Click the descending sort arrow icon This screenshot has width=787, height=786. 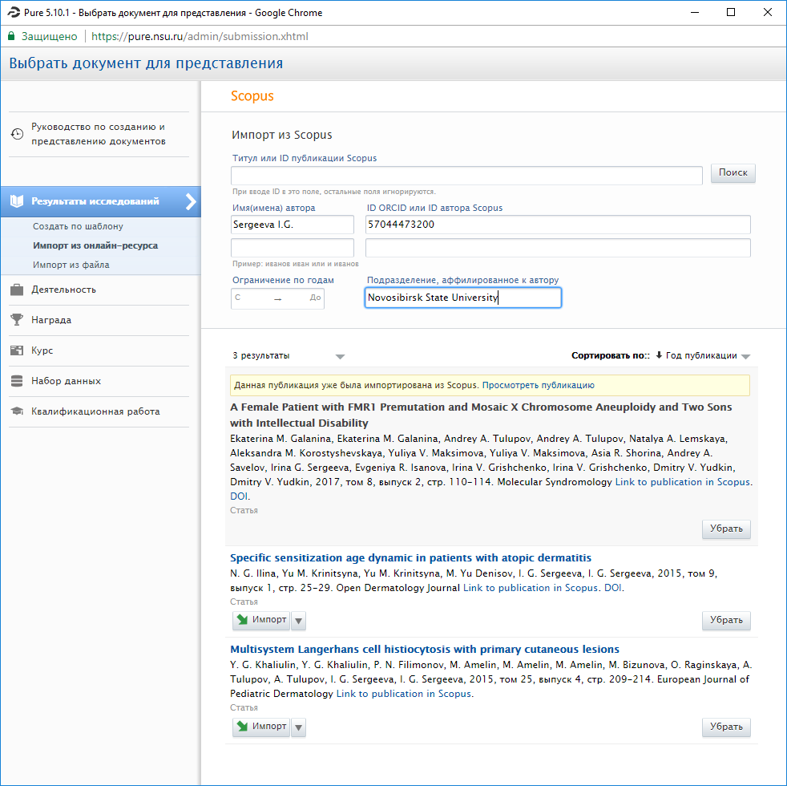tap(659, 355)
